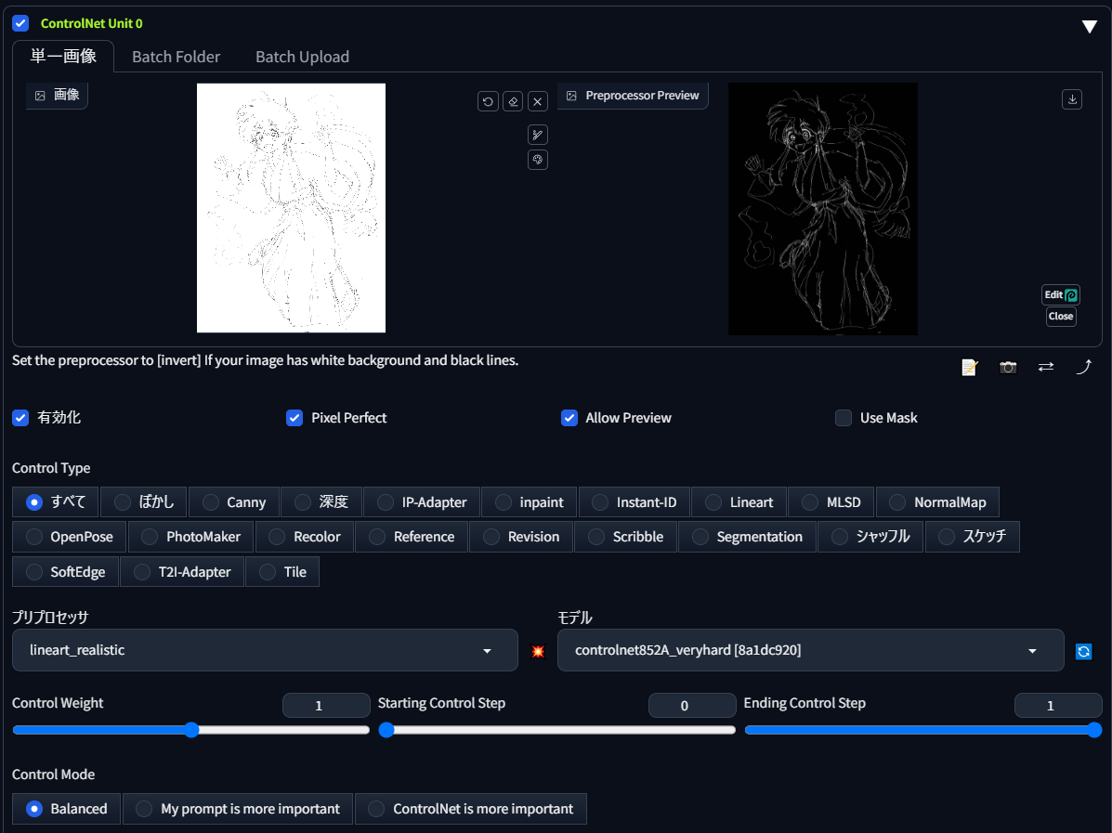Image resolution: width=1112 pixels, height=833 pixels.
Task: Click the Starting Control Step value field
Action: tap(692, 706)
